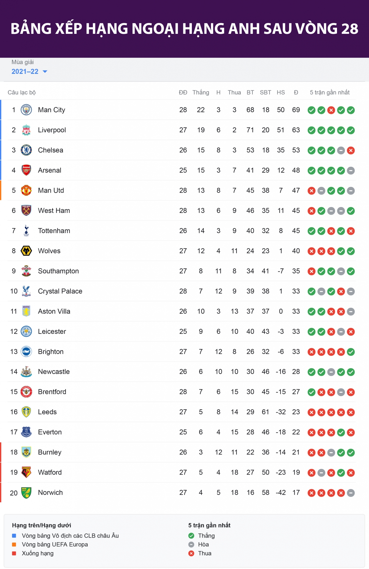Screen dimensions: 369x569
Task: Click the Watford club crest
Action: (x=26, y=472)
